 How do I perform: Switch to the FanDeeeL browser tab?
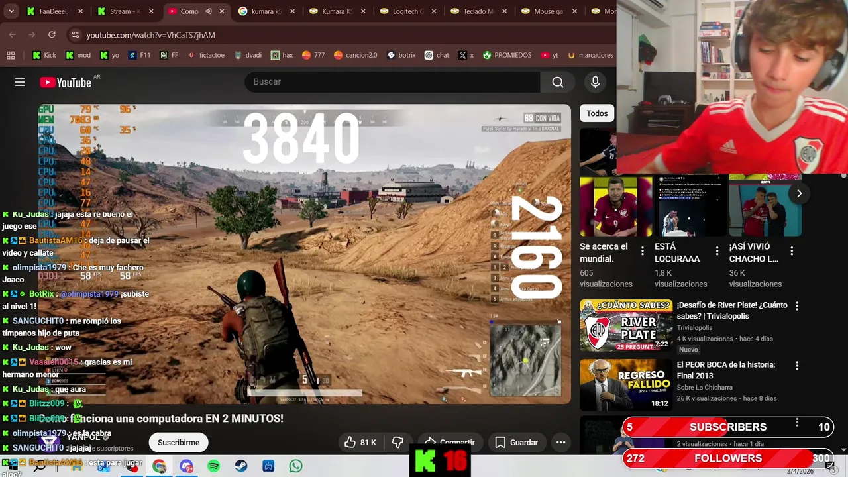point(54,11)
